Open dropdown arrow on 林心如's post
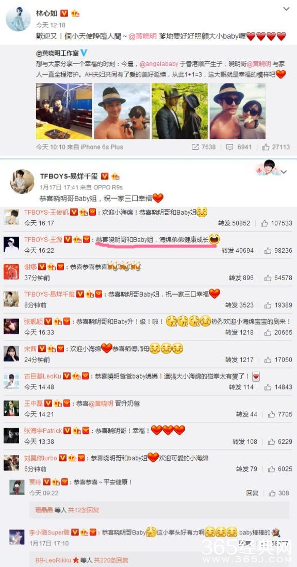The height and width of the screenshot is (567, 297). (286, 9)
